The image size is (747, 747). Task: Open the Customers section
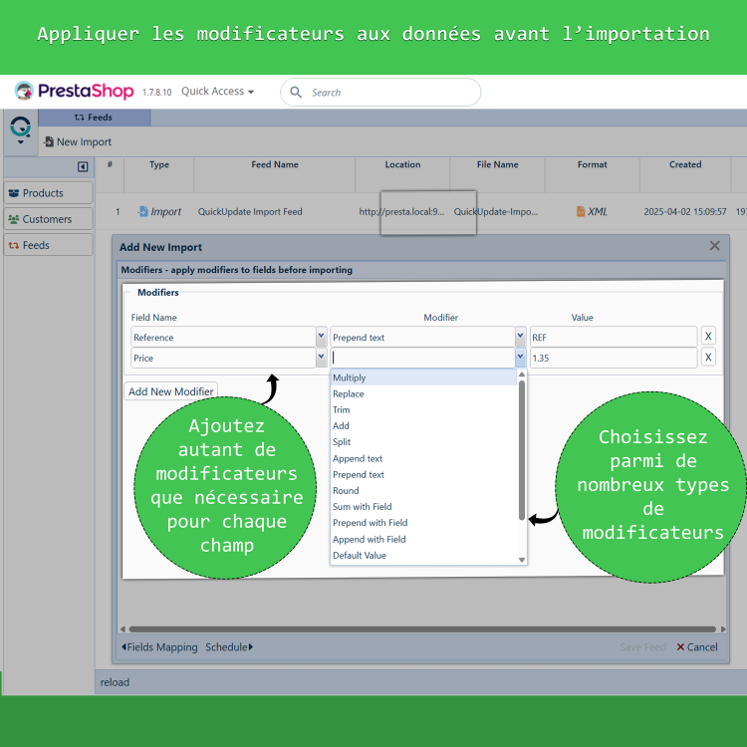coord(48,219)
